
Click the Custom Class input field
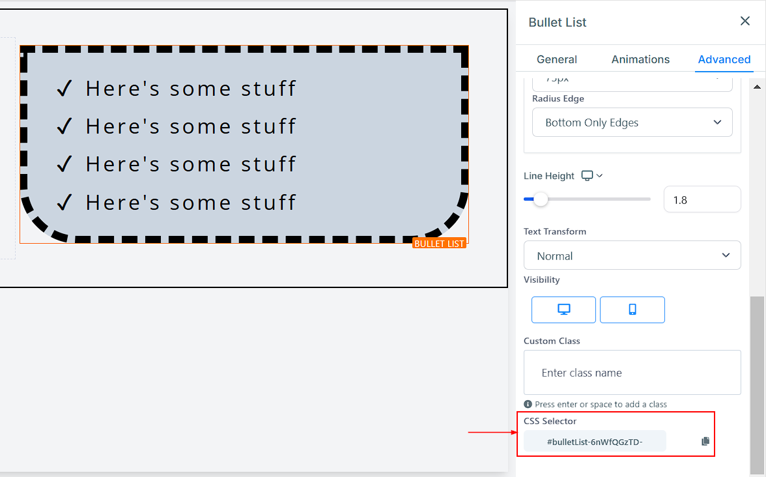tap(632, 373)
